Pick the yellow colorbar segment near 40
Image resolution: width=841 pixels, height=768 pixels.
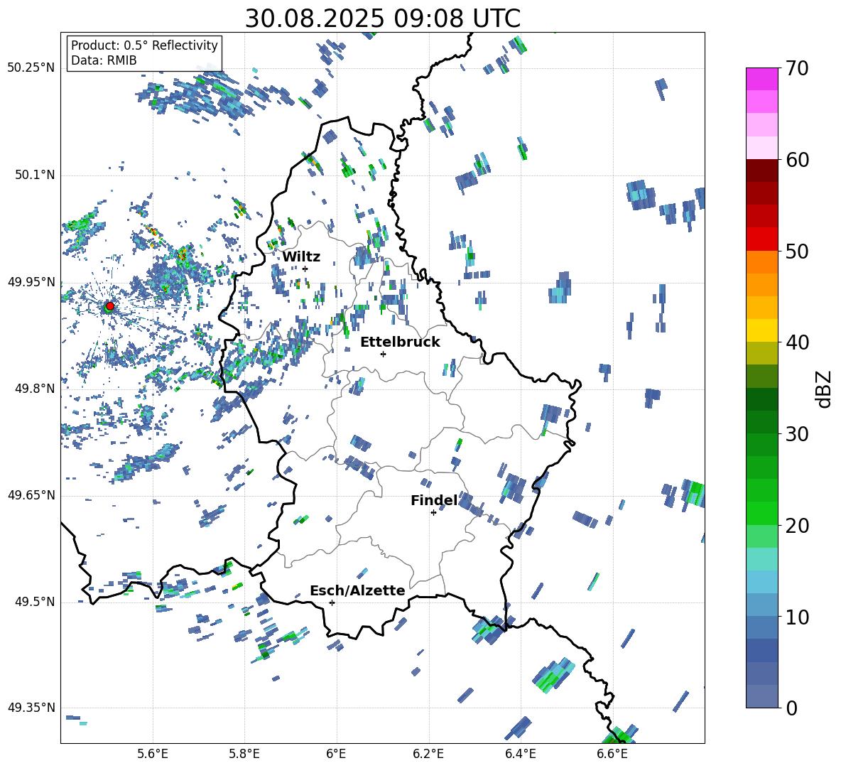point(761,330)
